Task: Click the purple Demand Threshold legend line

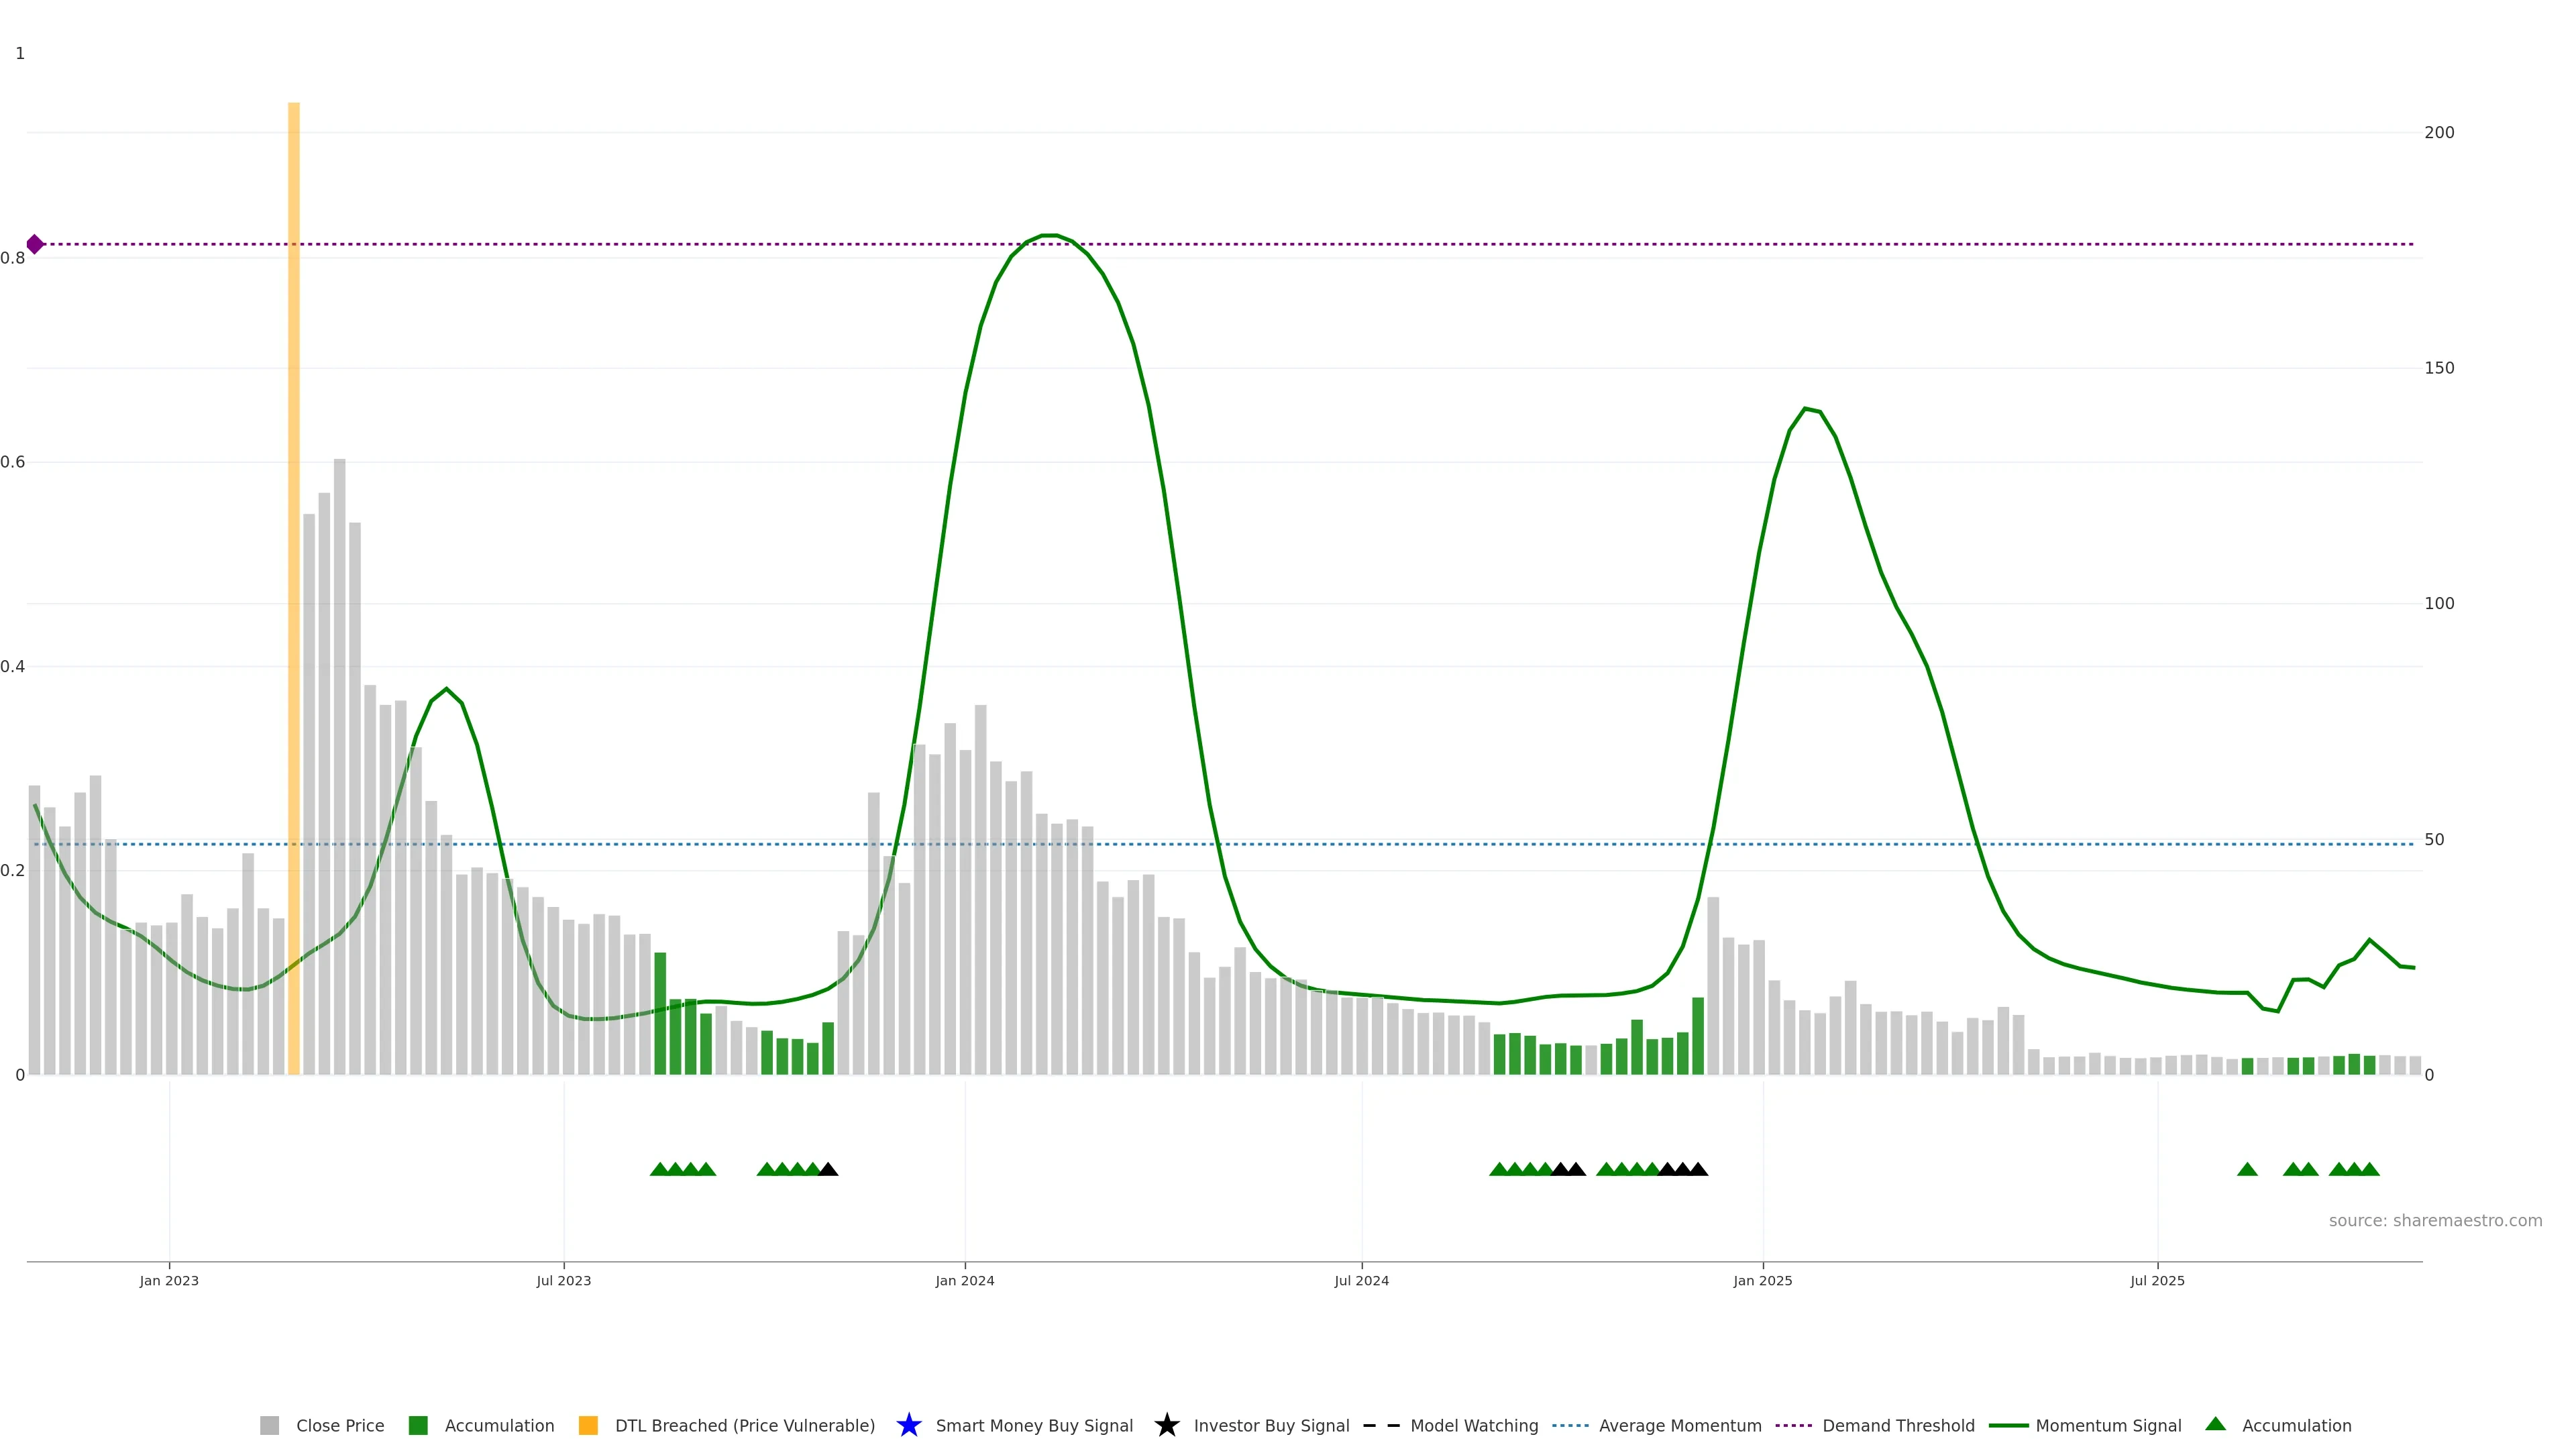Action: click(x=1793, y=1425)
